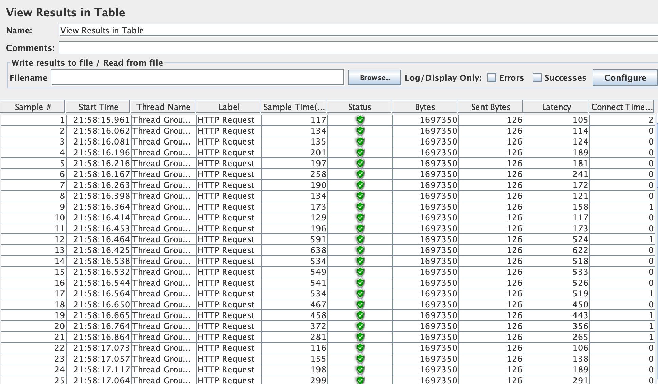Image resolution: width=658 pixels, height=384 pixels.
Task: Enable the Errors checkbox
Action: pyautogui.click(x=491, y=78)
